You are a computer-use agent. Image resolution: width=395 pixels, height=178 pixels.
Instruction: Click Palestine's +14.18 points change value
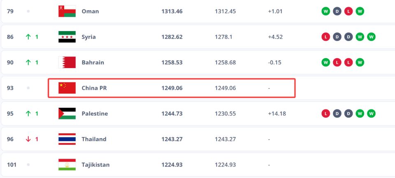pos(277,114)
